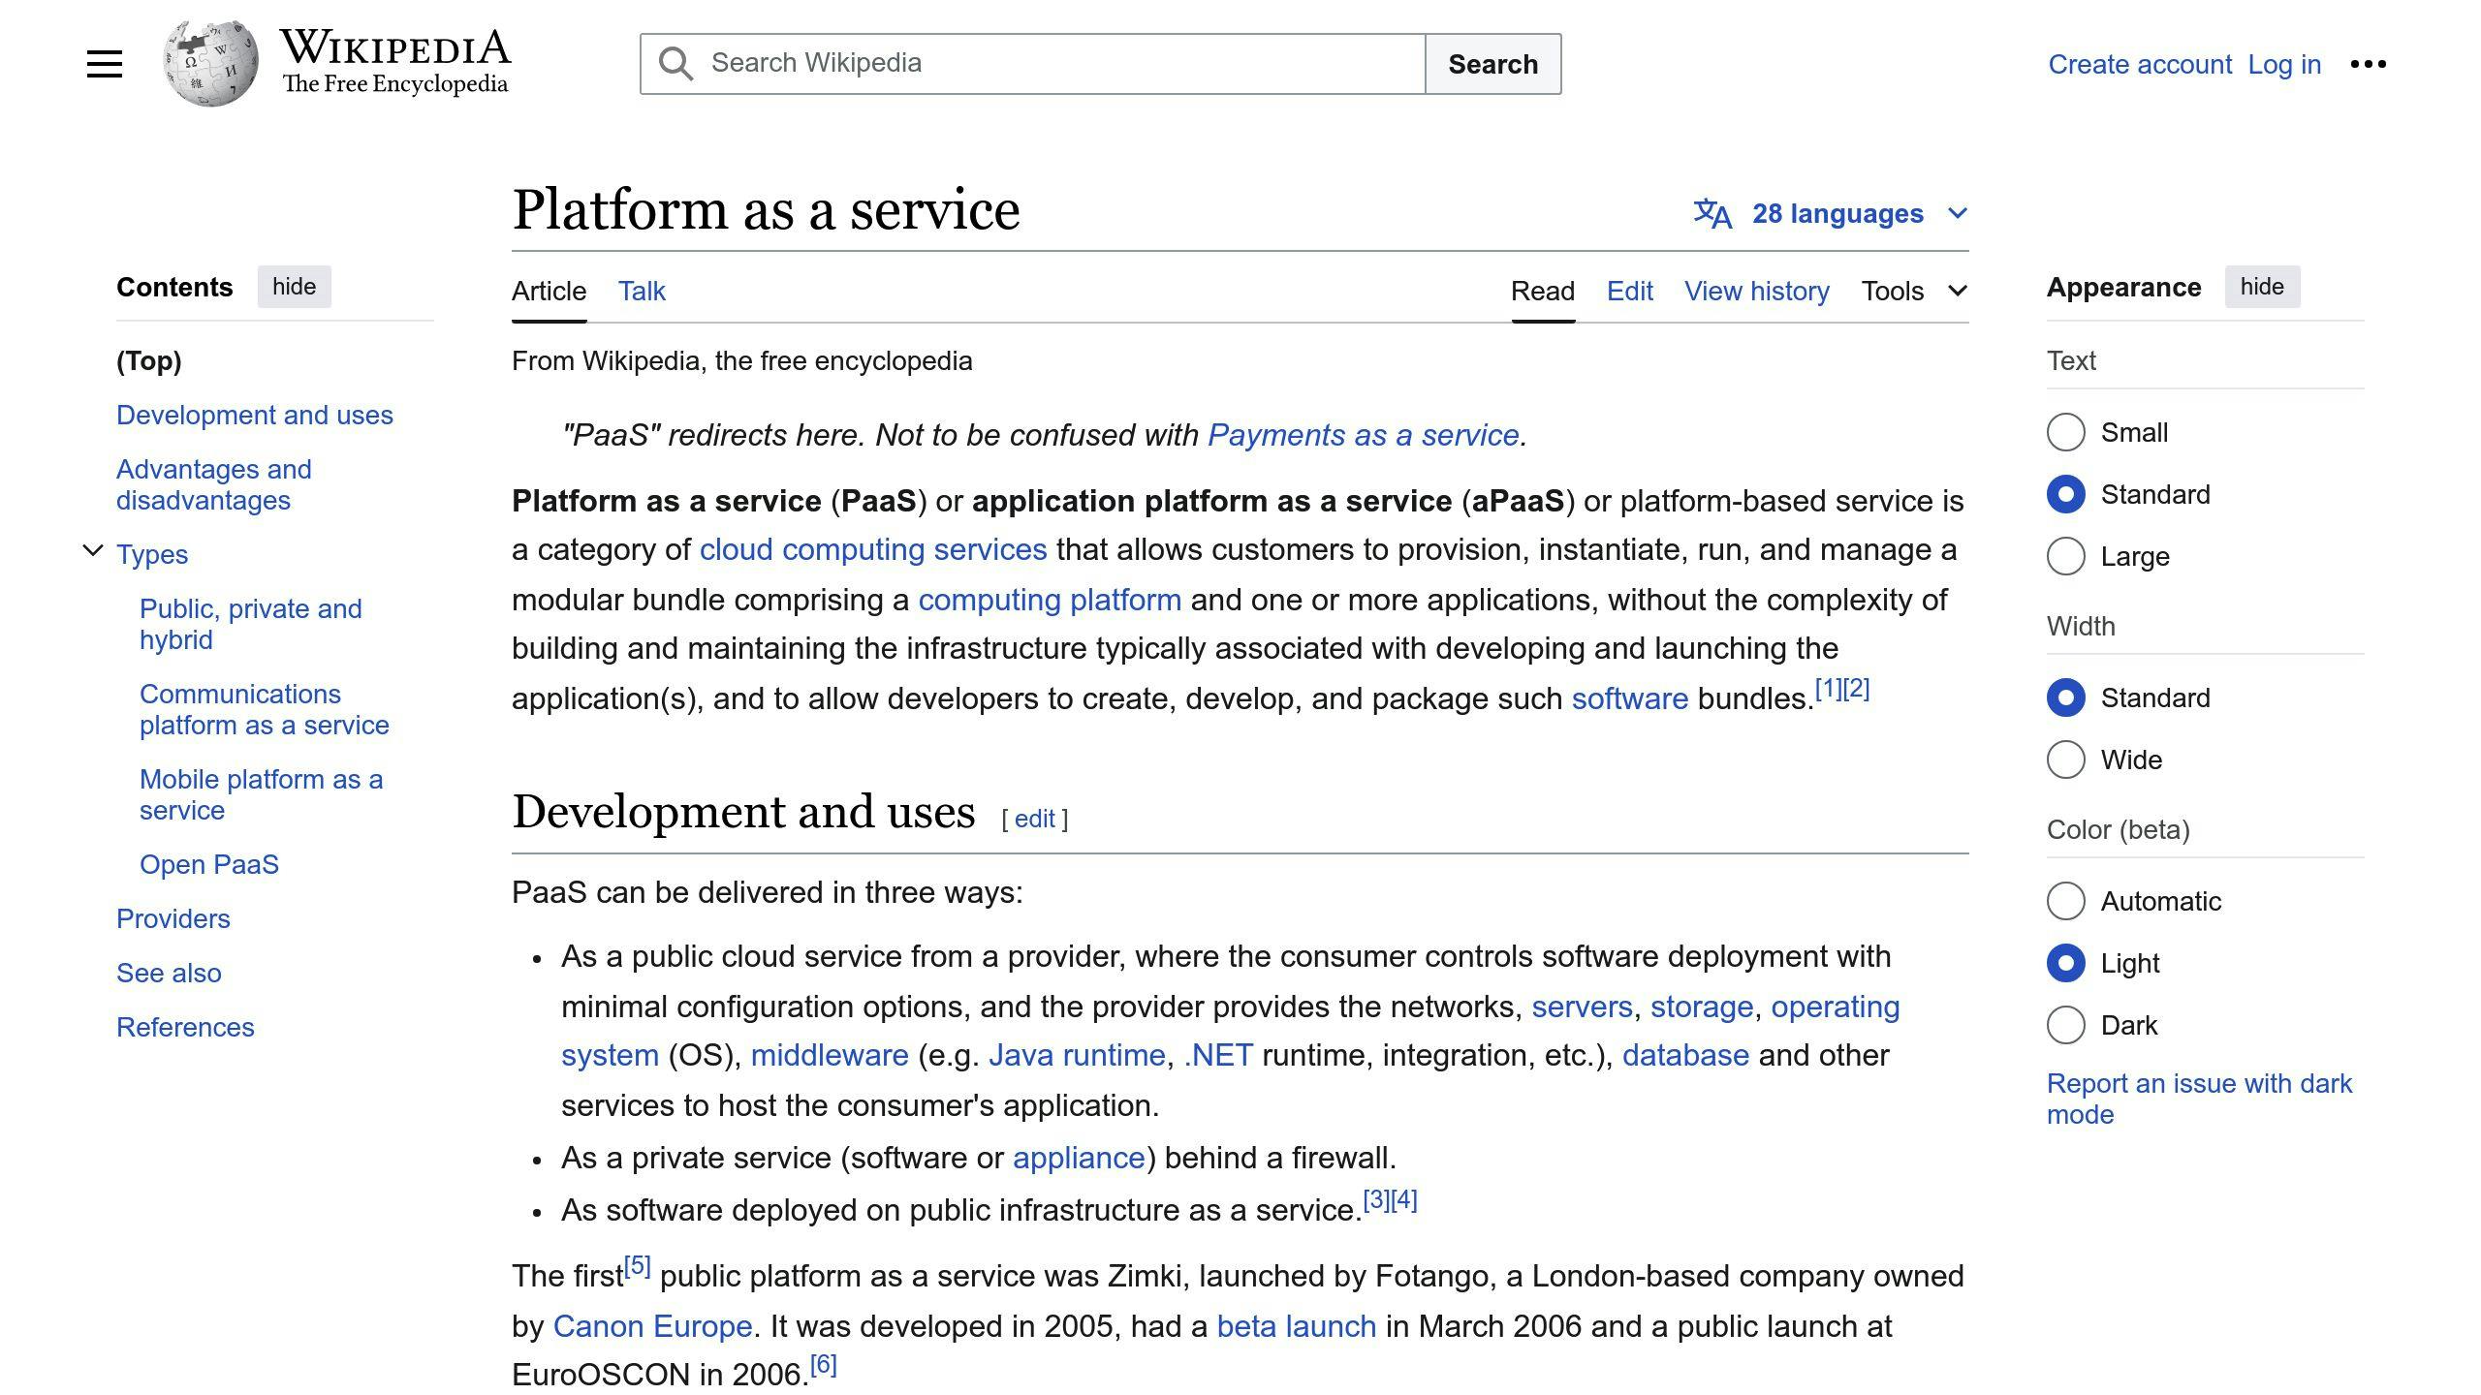Jump to Mobile platform as a service
This screenshot has height=1395, width=2481.
[262, 794]
